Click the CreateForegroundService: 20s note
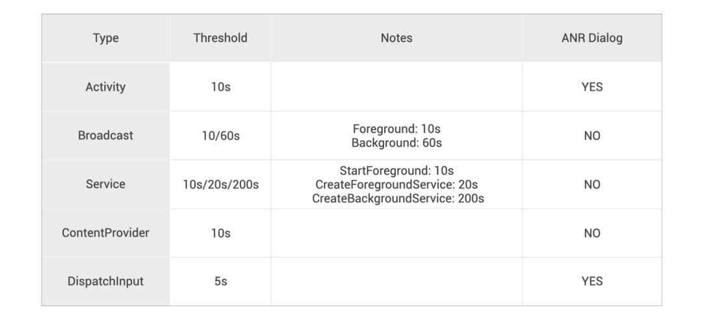 point(396,184)
